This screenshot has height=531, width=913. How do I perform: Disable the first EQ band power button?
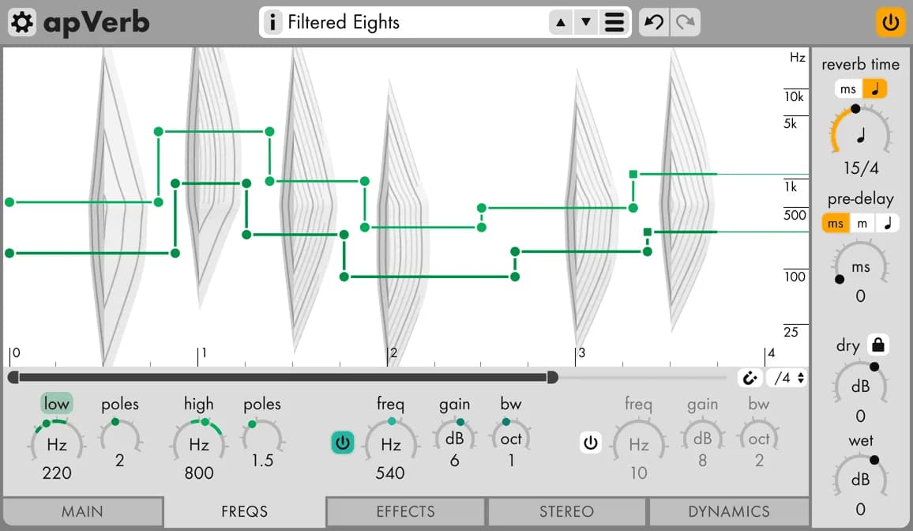click(x=343, y=443)
